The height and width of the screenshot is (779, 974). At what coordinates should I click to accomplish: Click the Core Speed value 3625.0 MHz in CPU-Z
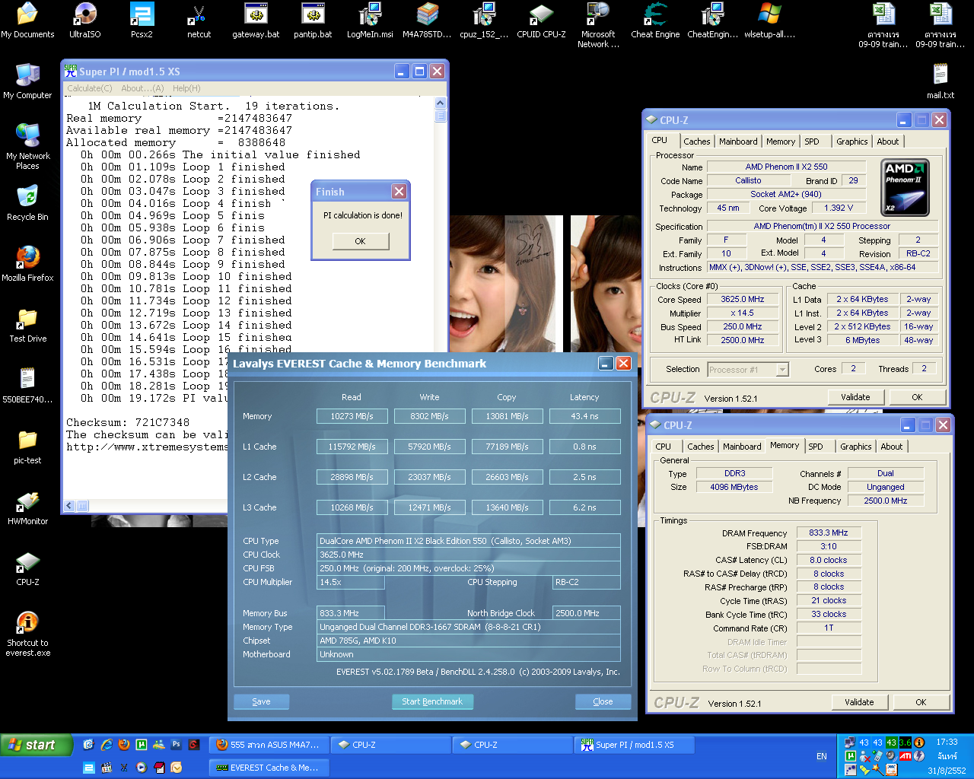(x=743, y=299)
